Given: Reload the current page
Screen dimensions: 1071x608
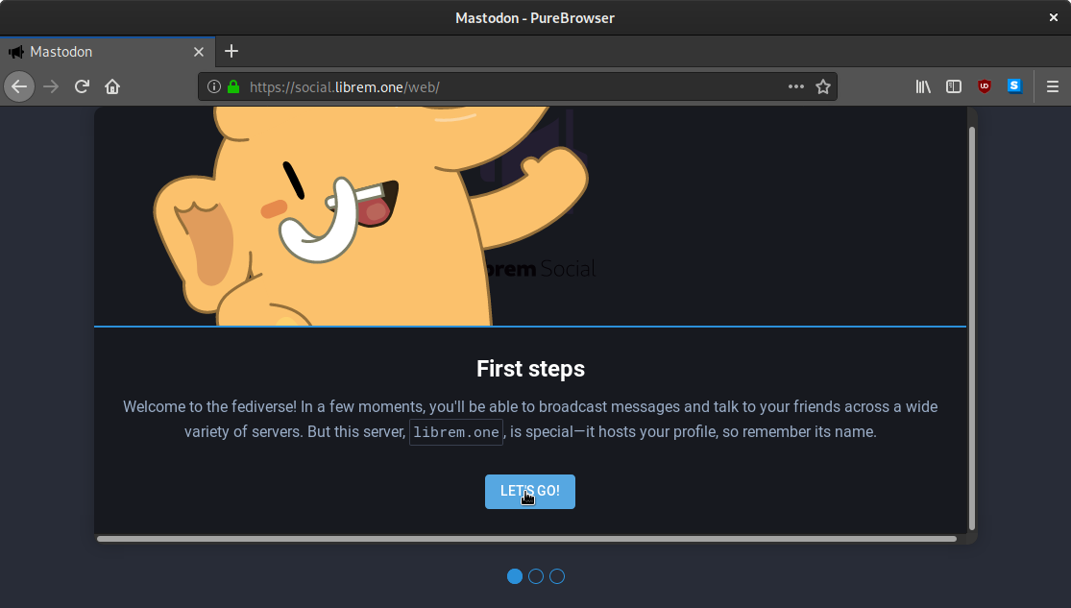Looking at the screenshot, I should coord(82,86).
